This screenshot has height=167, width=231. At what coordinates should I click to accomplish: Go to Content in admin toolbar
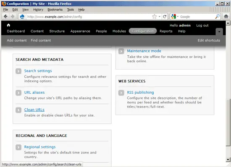tap(37, 31)
